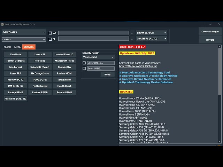Click Format Userdata
This screenshot has height=167, width=223.
click(15, 61)
